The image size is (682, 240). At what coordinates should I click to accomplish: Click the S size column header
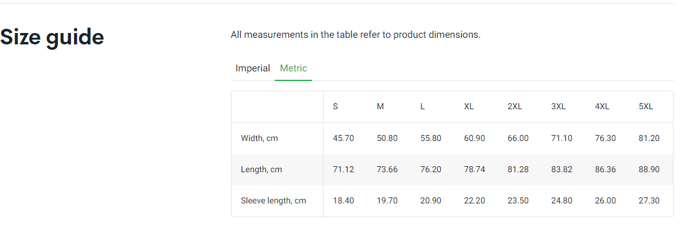click(x=336, y=107)
